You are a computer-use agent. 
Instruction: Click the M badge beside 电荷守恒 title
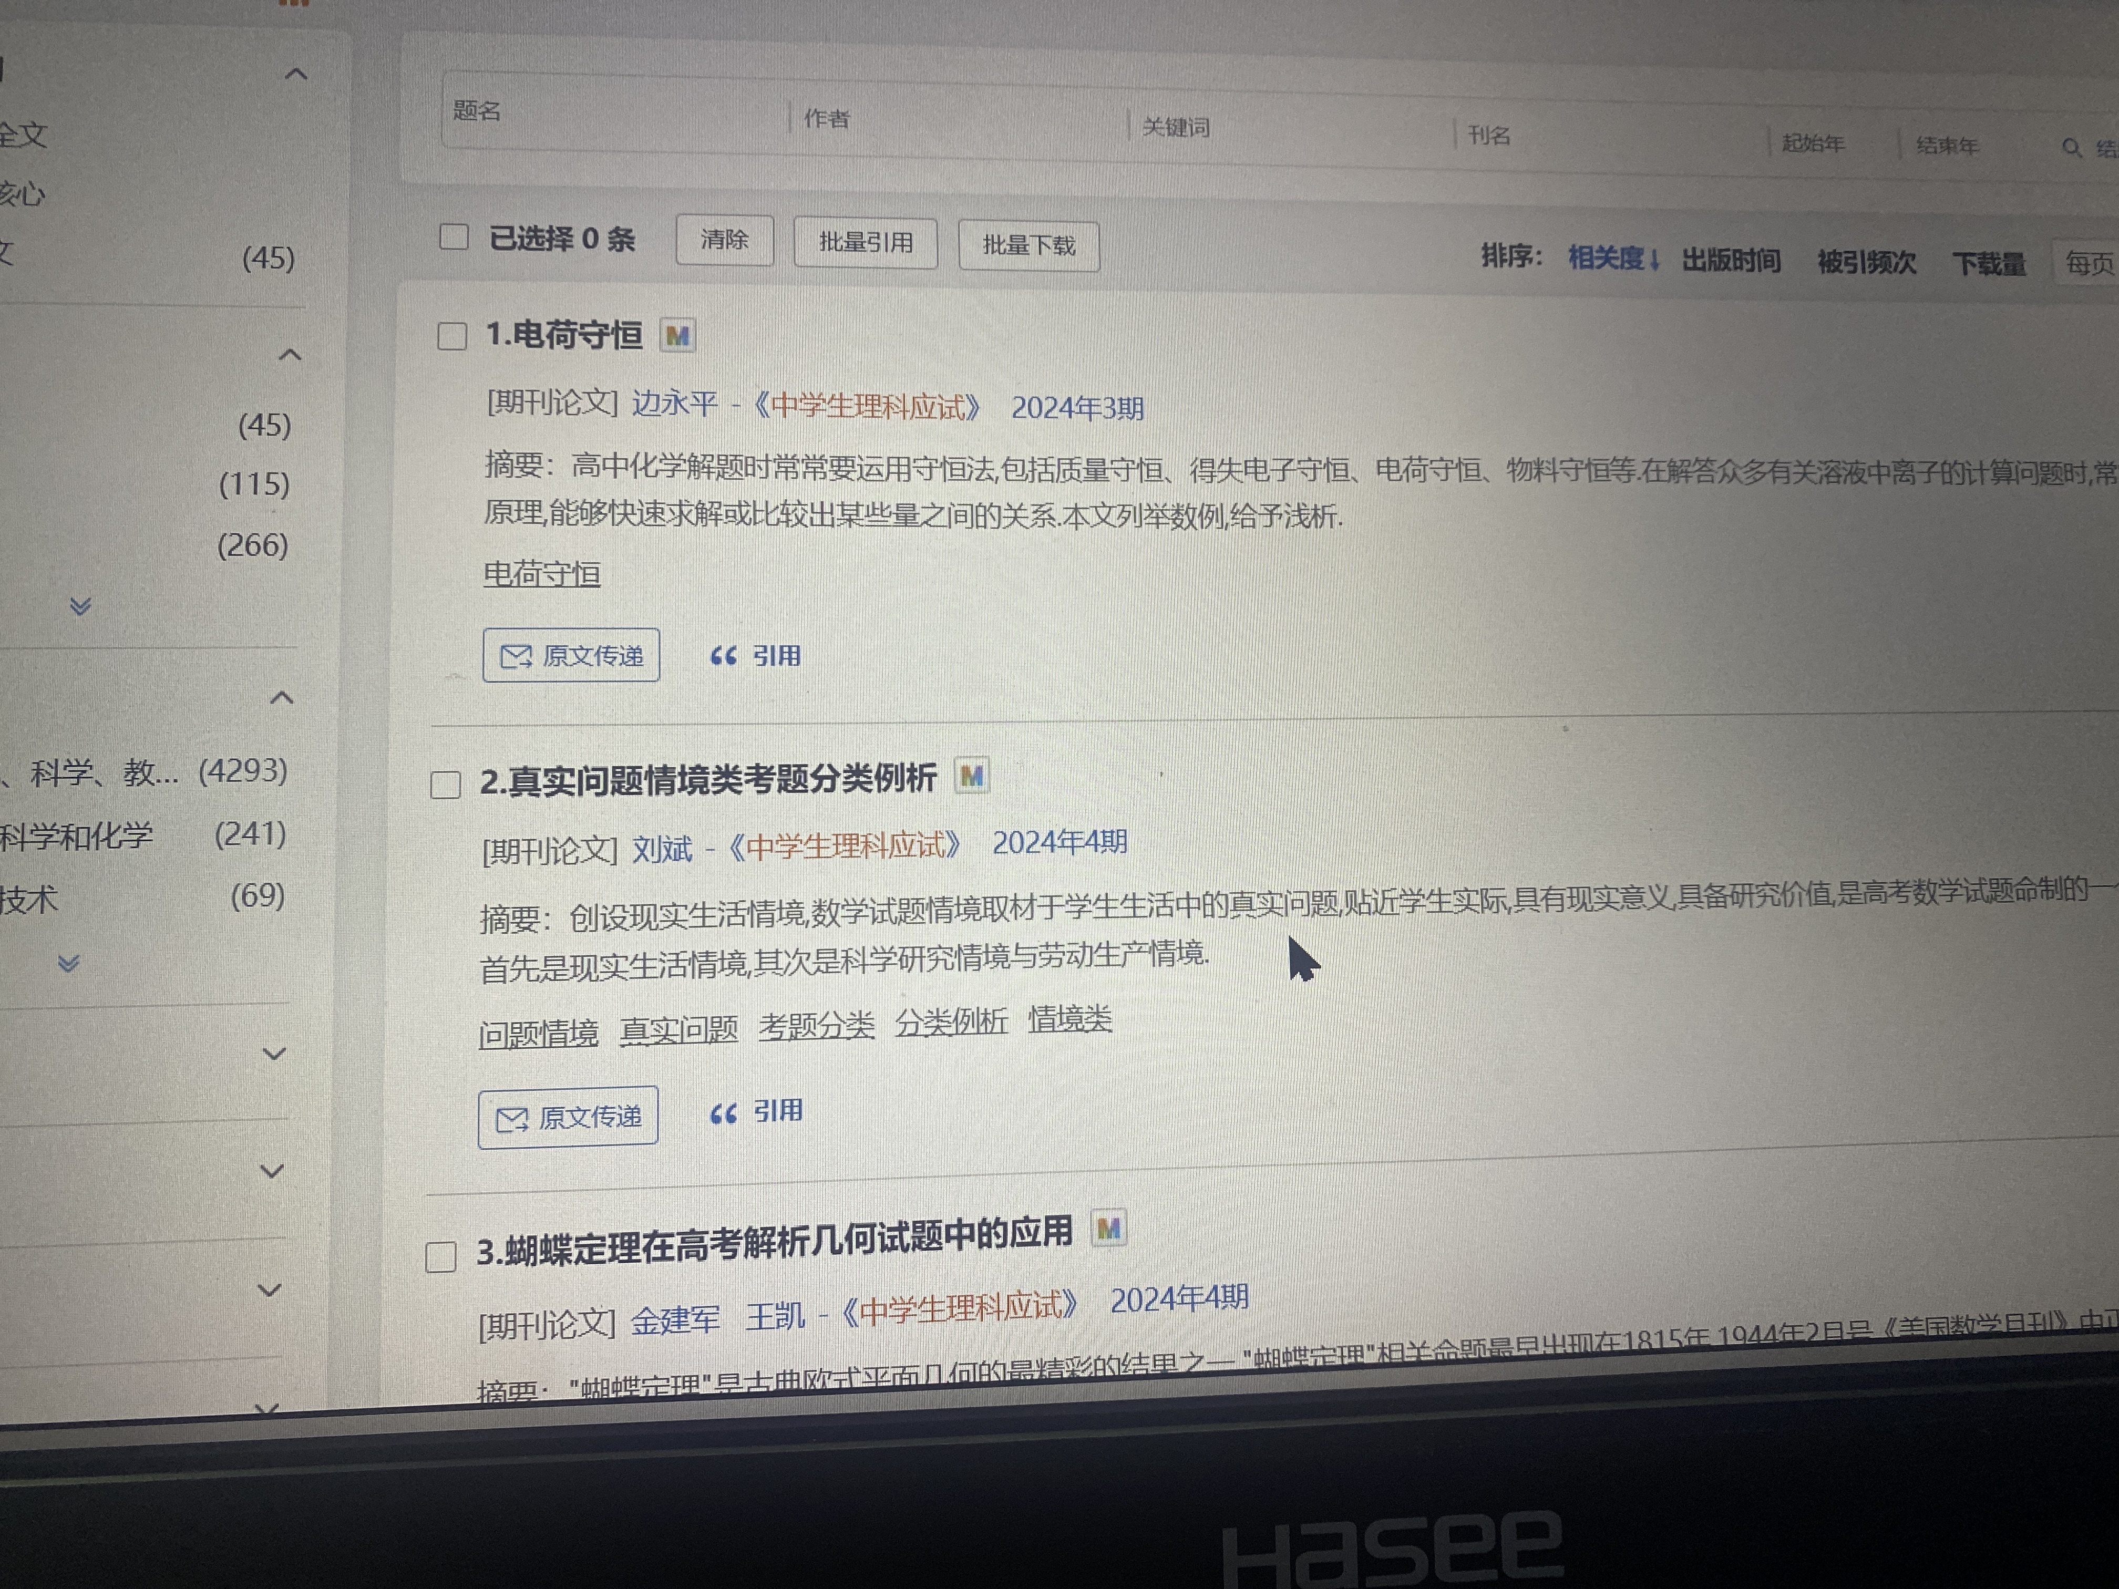[677, 336]
